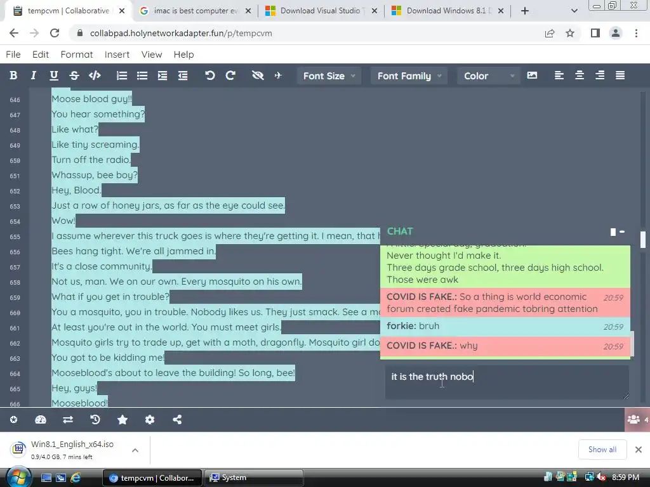Viewport: 650px width, 487px height.
Task: Outdent the selected text
Action: [x=183, y=75]
